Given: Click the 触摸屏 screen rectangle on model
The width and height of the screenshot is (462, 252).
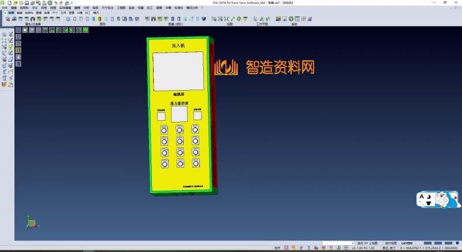Looking at the screenshot, I should 178,71.
